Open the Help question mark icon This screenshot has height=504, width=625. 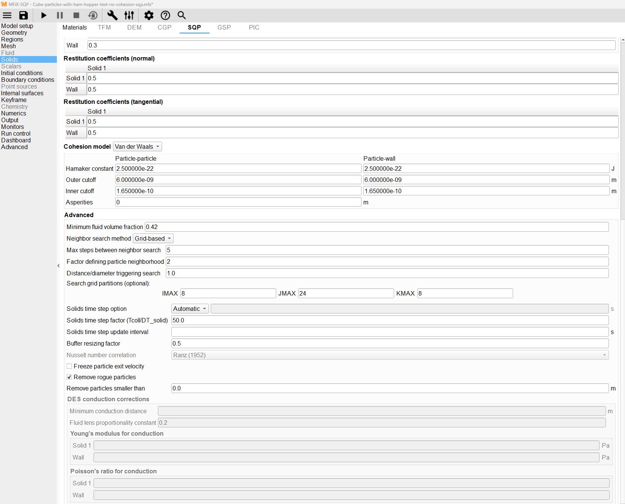pyautogui.click(x=165, y=15)
